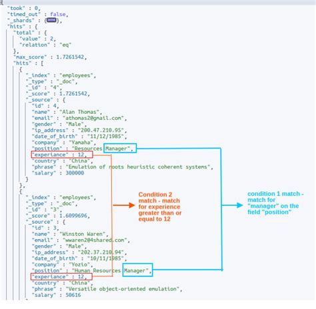Click the company "Yozio" line
Viewport: 316px width, 309px height.
click(62, 264)
